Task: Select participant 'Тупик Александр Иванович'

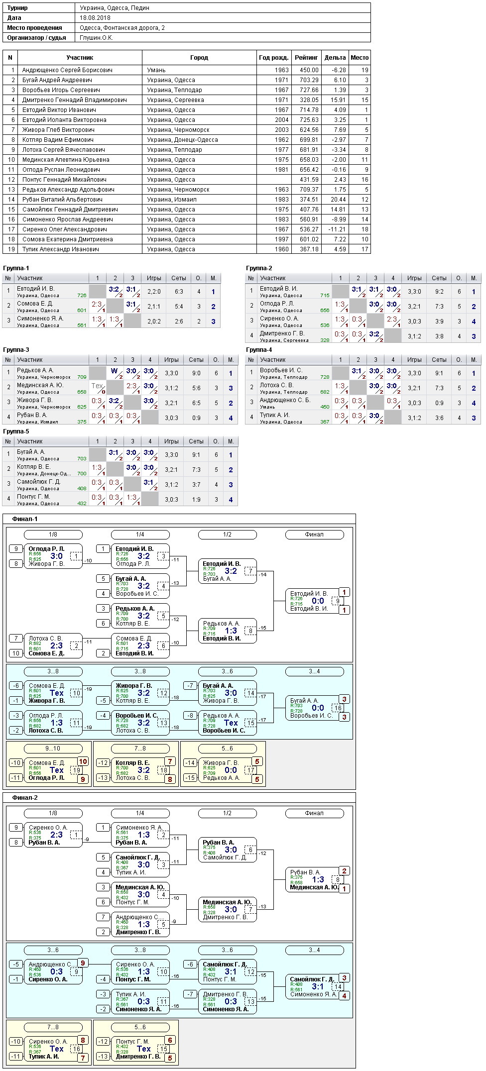Action: pyautogui.click(x=61, y=249)
